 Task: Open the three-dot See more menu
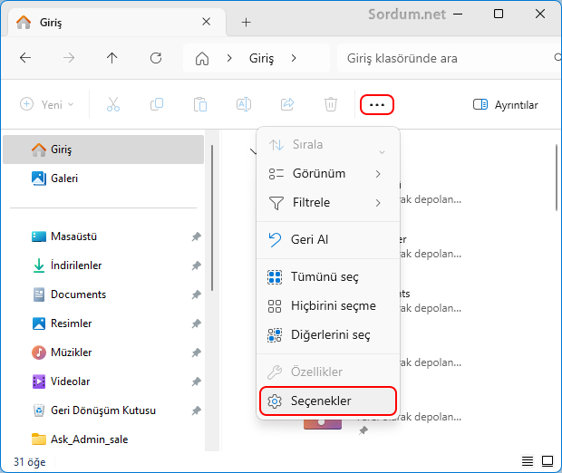pyautogui.click(x=377, y=104)
